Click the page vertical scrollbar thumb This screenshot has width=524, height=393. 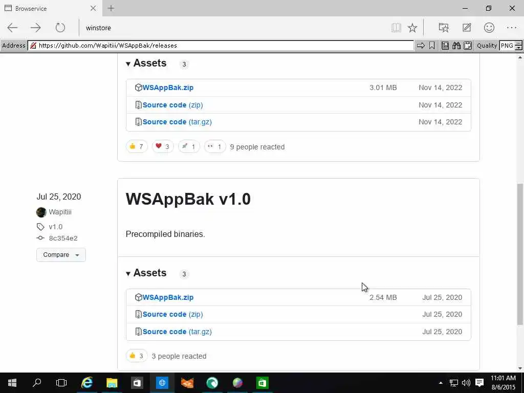tap(520, 254)
